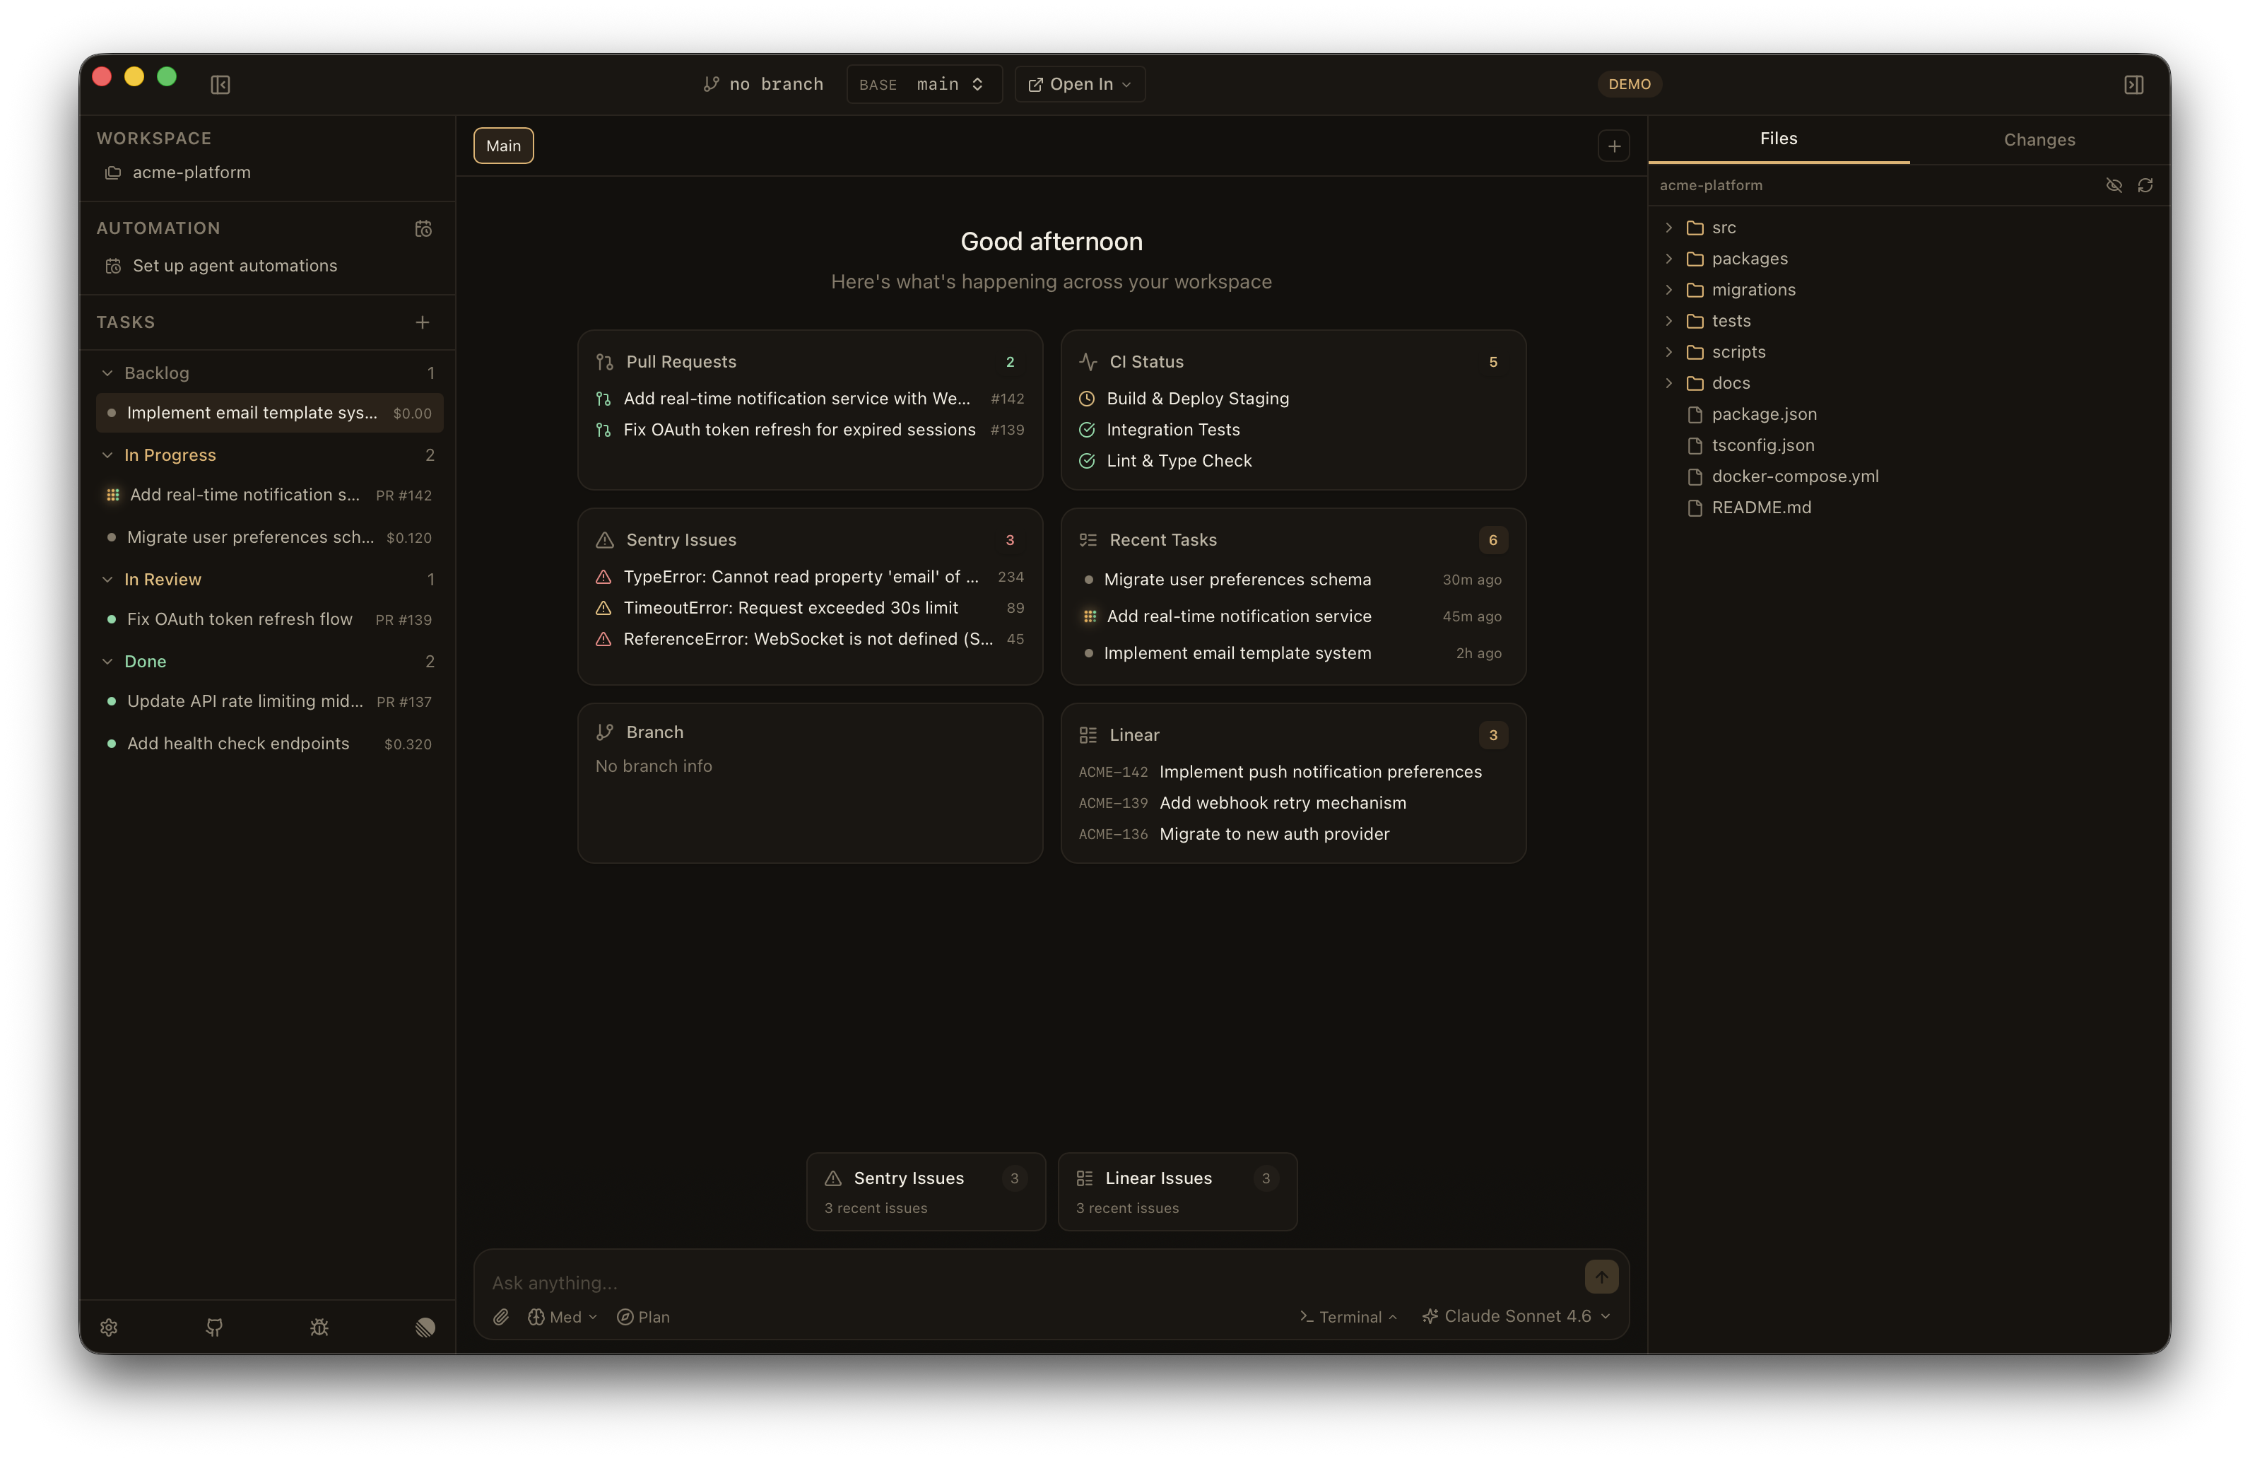The width and height of the screenshot is (2250, 1459).
Task: Enable Plan mode in the prompt bar
Action: [643, 1316]
